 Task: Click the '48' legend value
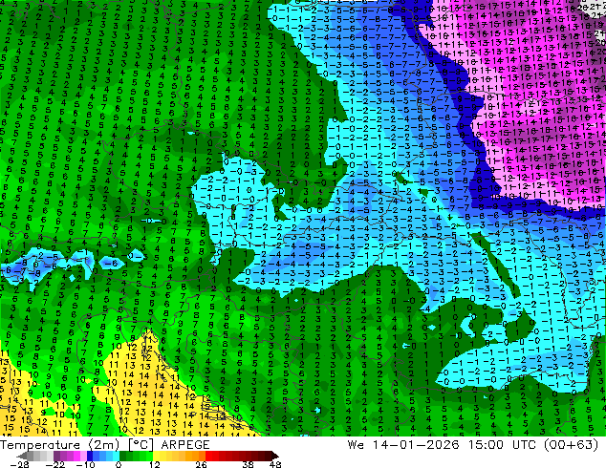[275, 464]
